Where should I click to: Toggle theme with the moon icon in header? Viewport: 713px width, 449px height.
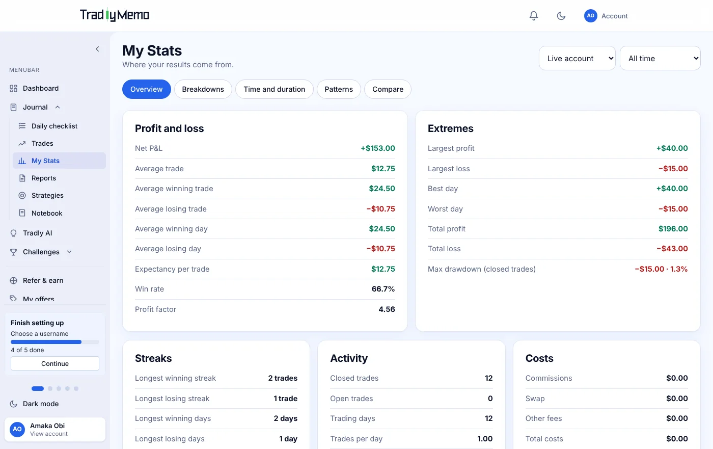click(x=561, y=16)
